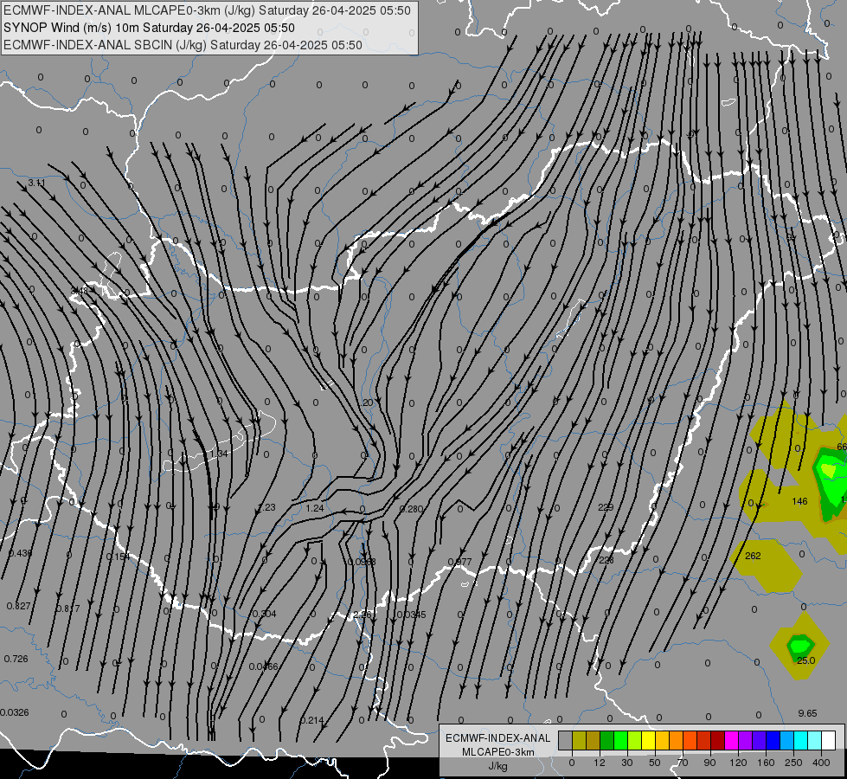
Task: Click the legend tick label '90'
Action: (709, 763)
